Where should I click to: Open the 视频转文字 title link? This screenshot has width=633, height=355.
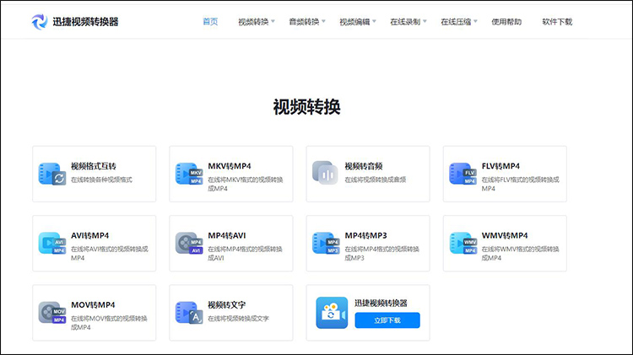pos(227,305)
